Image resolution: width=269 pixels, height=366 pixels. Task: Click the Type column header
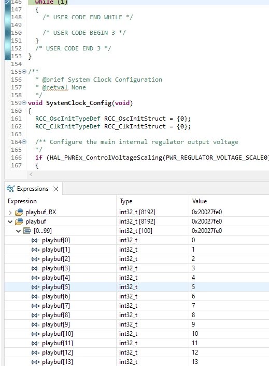click(126, 201)
